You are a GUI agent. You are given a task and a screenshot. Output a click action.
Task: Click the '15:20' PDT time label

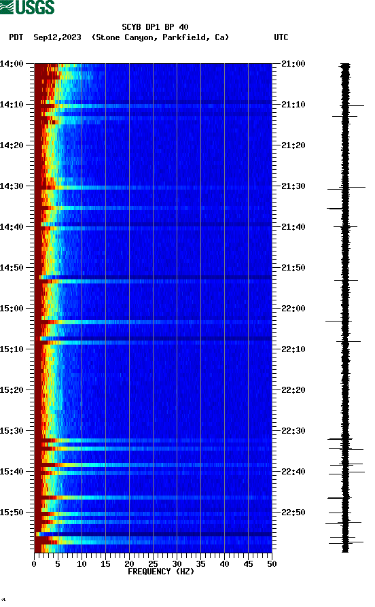[12, 390]
